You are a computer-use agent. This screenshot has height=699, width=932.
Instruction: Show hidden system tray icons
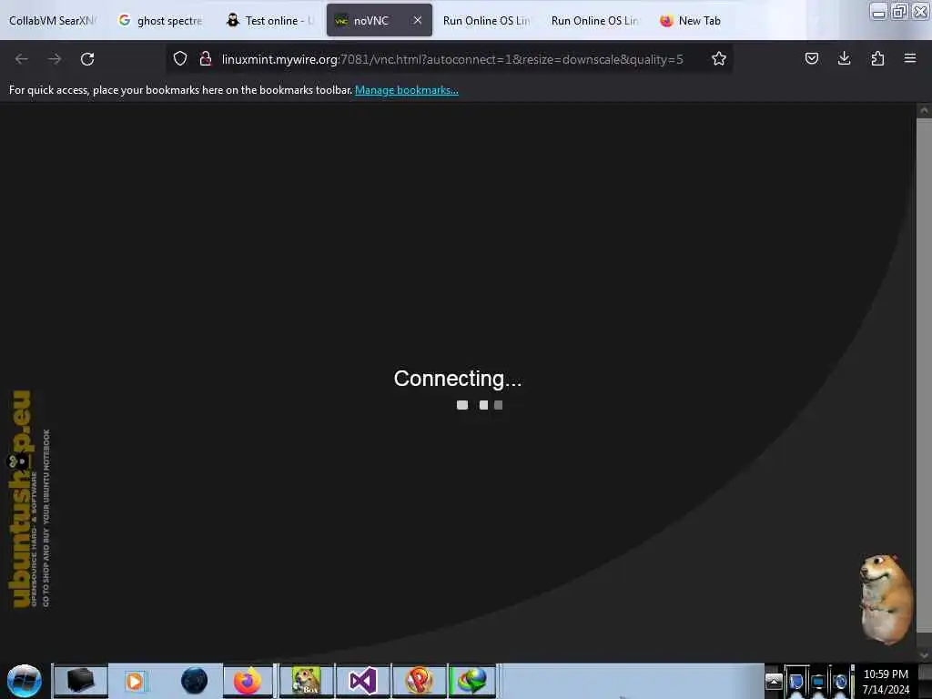point(774,681)
